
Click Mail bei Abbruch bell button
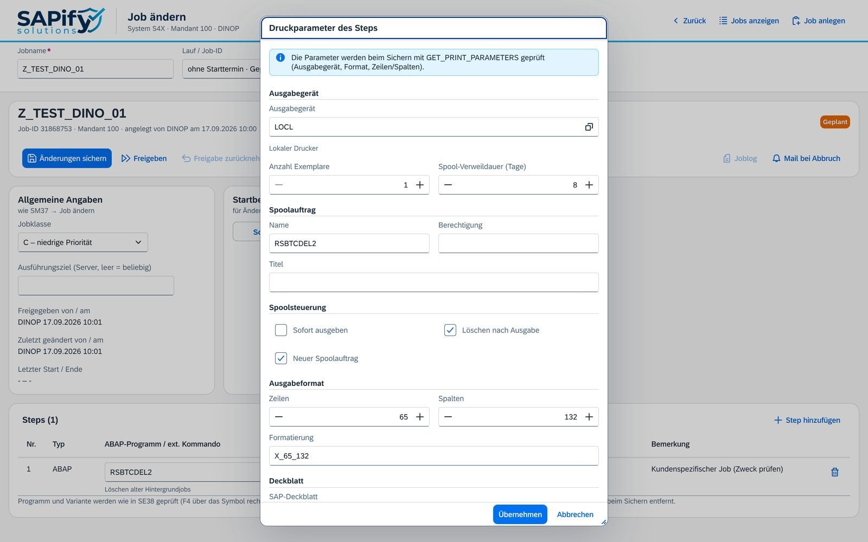coord(806,158)
